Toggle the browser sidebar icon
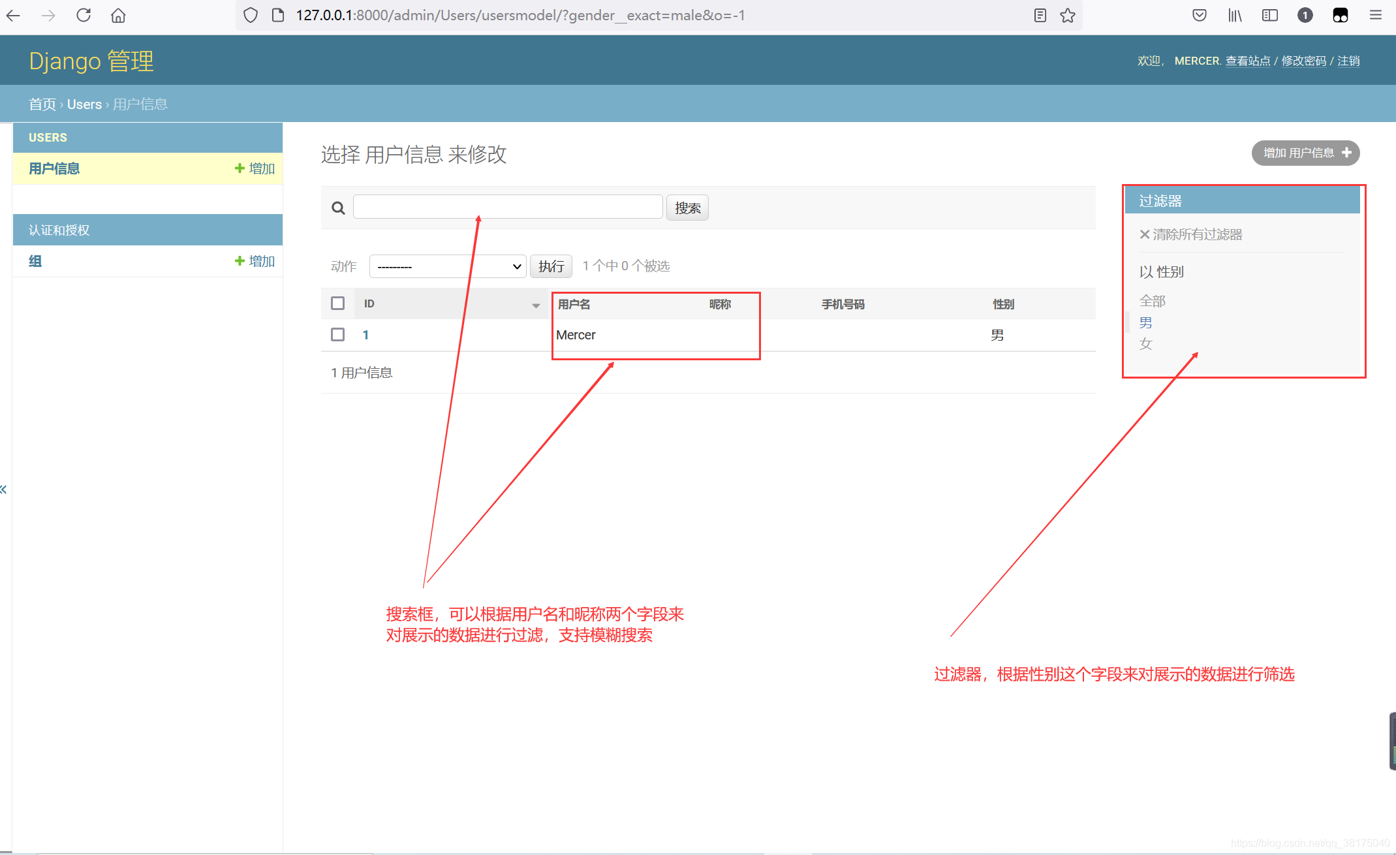 (x=1270, y=15)
